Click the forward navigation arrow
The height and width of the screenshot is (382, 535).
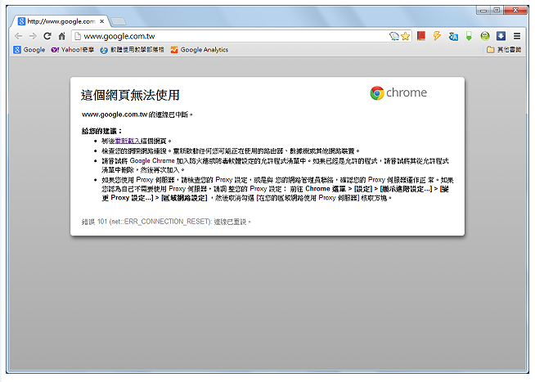point(33,36)
